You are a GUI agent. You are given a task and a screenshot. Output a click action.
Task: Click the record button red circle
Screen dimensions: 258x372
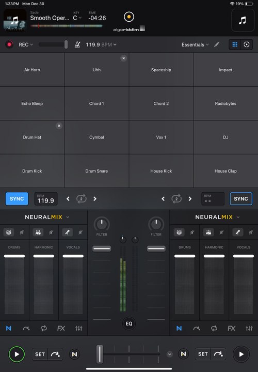click(x=9, y=44)
